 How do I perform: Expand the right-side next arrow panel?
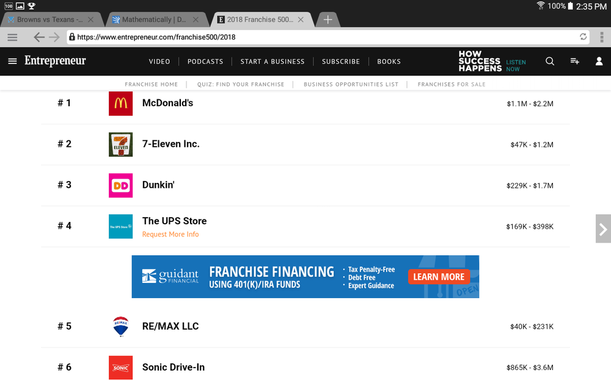(603, 229)
